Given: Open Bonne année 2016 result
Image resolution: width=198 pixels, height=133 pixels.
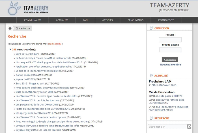Looking at the screenshot, I should (x=26, y=75).
